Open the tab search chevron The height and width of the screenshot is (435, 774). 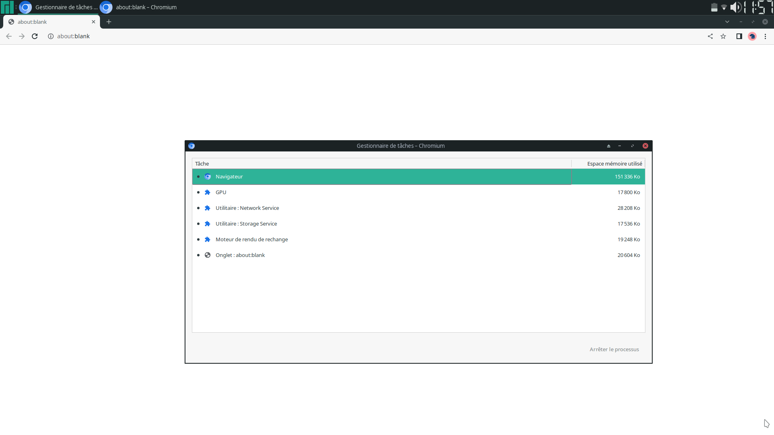pyautogui.click(x=727, y=22)
